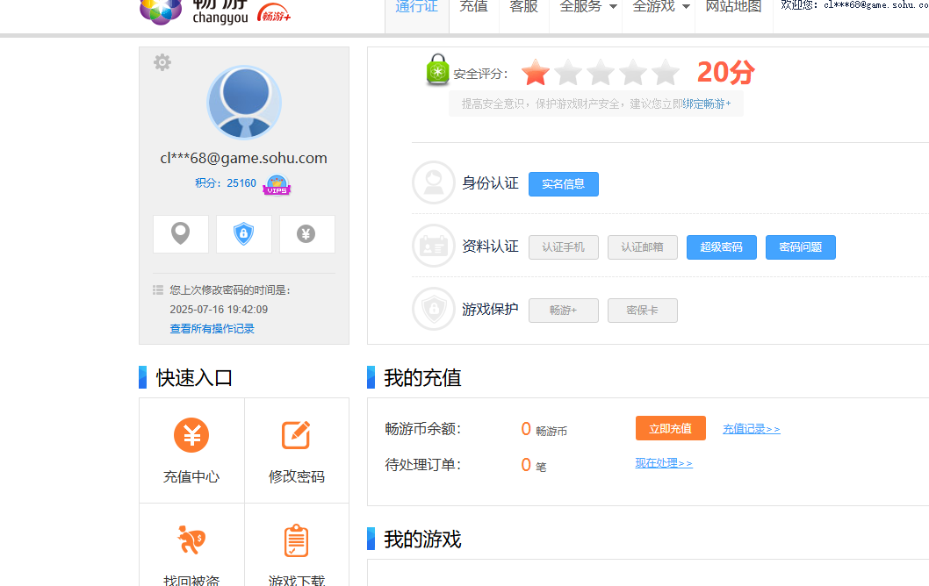The height and width of the screenshot is (586, 929).
Task: Click the 超级密码 button
Action: pyautogui.click(x=722, y=247)
